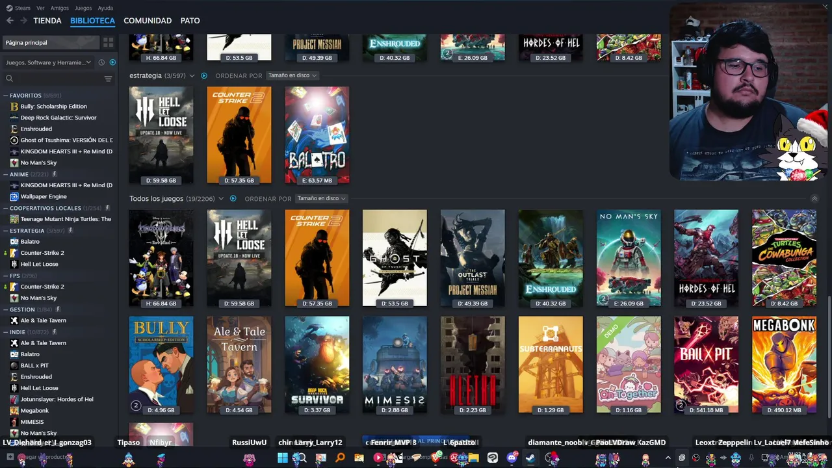This screenshot has height=468, width=832.
Task: Click the BIBLIOTECA tab
Action: pyautogui.click(x=92, y=21)
